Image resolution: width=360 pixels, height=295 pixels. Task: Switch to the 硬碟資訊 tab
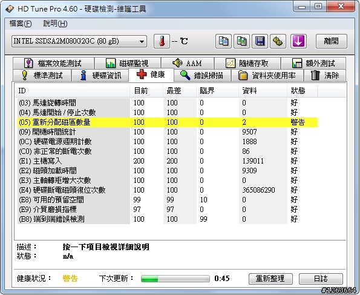pyautogui.click(x=100, y=75)
